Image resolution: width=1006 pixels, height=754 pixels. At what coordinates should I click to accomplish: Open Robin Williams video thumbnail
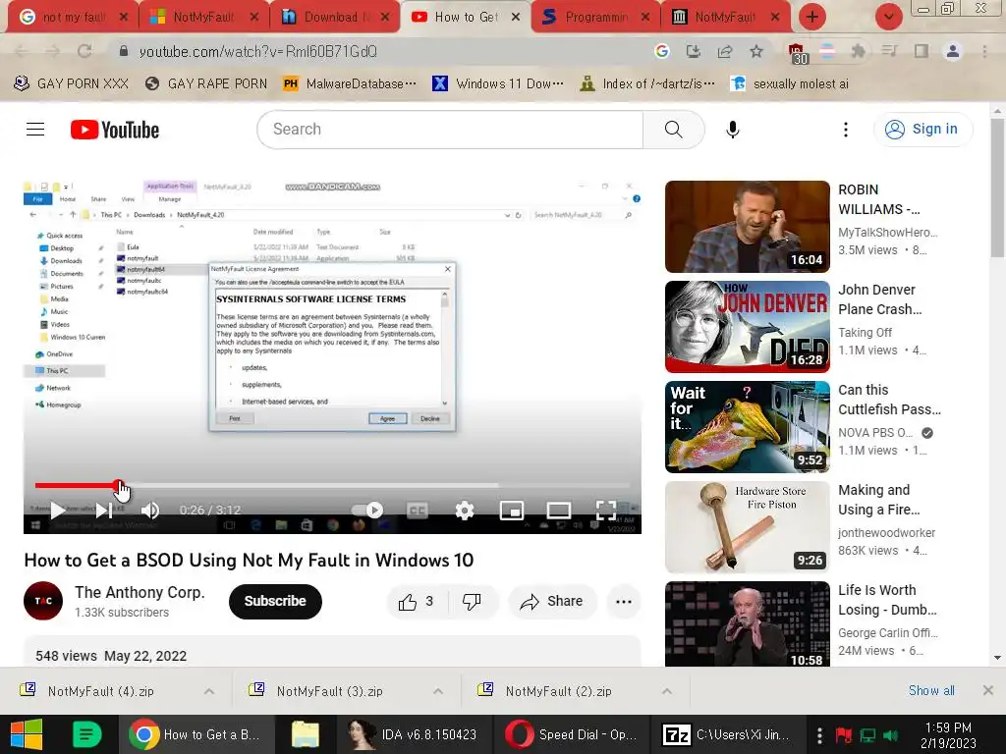click(x=748, y=227)
